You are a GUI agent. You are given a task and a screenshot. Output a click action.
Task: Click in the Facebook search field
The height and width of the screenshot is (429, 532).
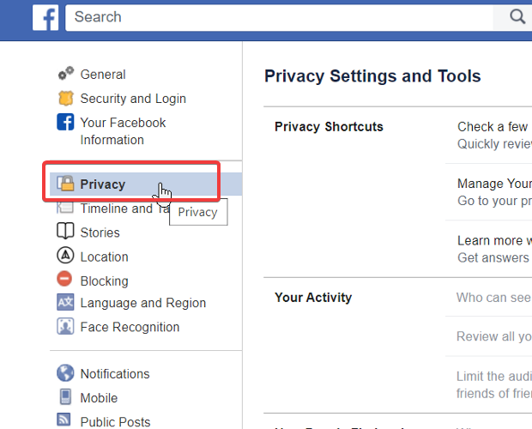click(x=283, y=16)
